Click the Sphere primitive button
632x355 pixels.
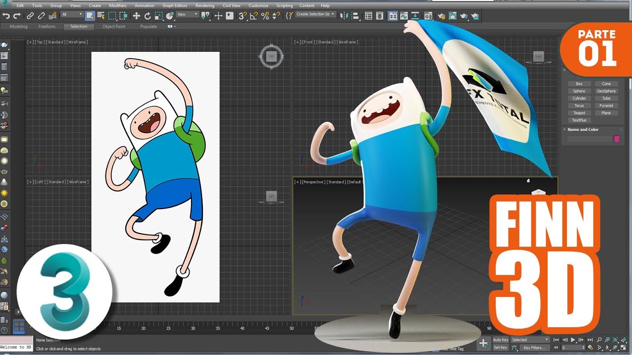tap(579, 91)
